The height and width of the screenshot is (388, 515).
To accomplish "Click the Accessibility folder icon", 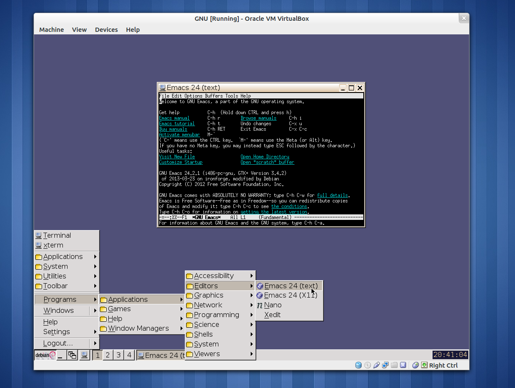I will click(190, 276).
